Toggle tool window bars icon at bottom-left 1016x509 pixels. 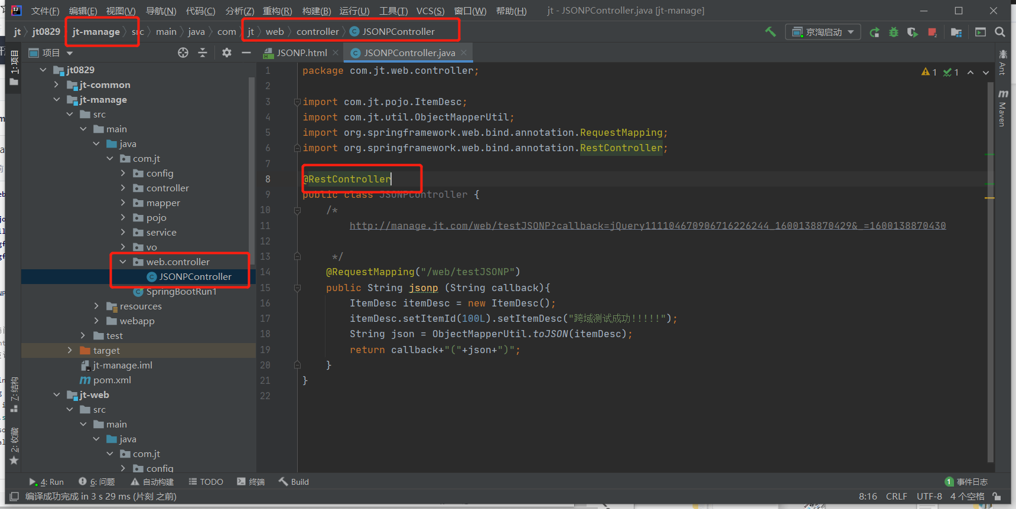coord(14,497)
